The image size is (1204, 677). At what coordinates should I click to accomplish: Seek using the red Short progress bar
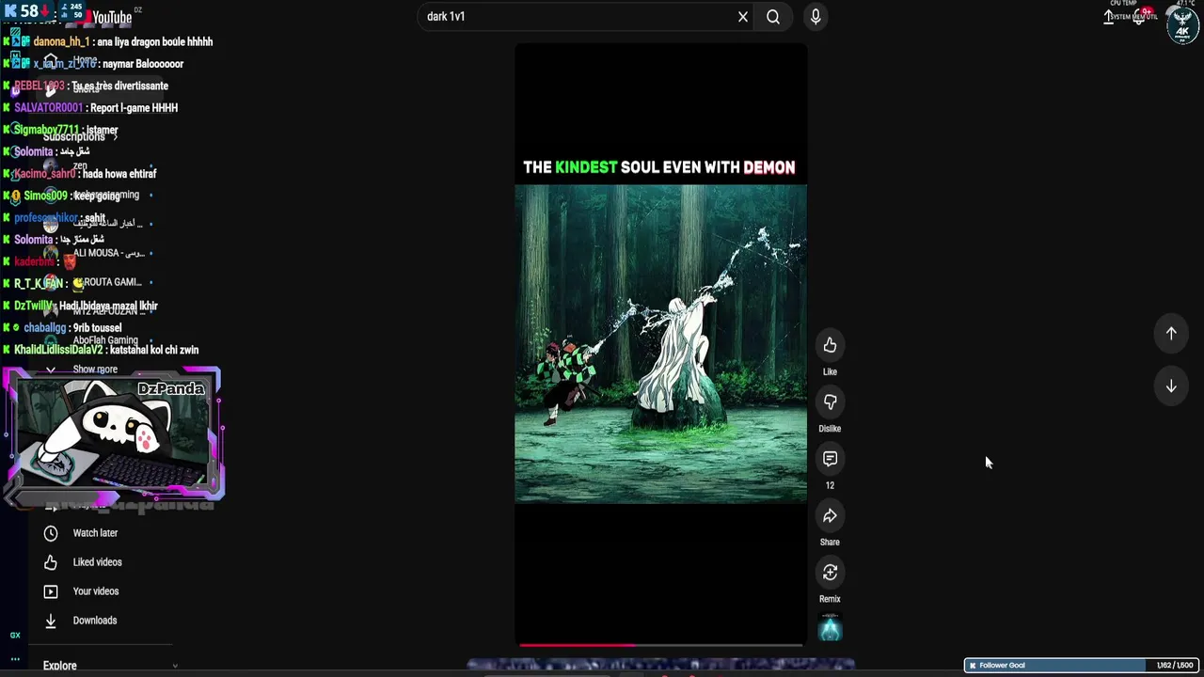660,645
